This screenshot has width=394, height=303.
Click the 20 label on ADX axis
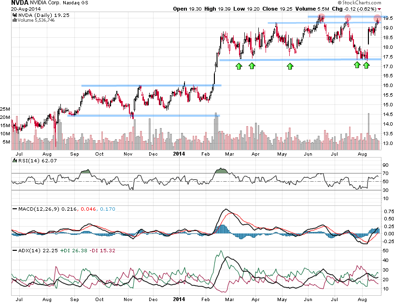tap(385, 279)
